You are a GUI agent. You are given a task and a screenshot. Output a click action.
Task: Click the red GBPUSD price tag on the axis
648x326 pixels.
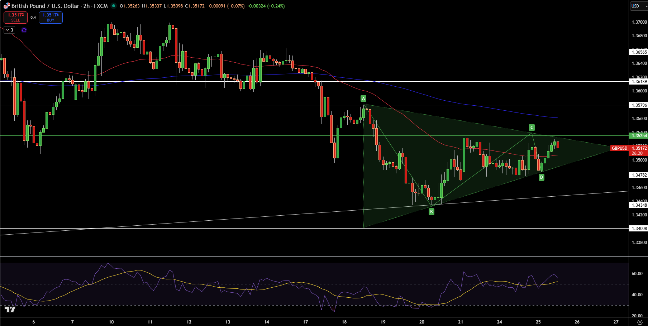(x=619, y=148)
